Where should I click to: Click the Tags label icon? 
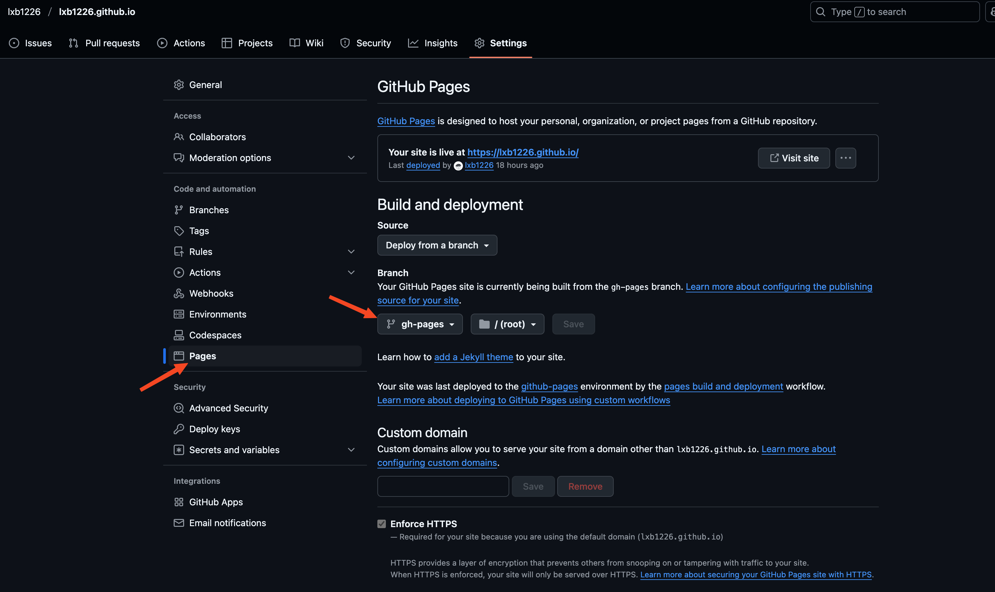179,230
